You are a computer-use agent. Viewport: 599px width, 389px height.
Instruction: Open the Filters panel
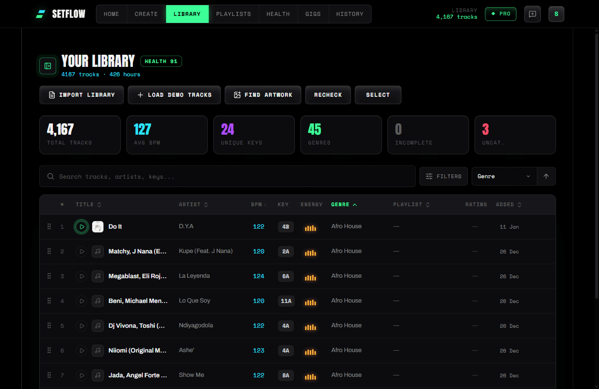tap(444, 176)
